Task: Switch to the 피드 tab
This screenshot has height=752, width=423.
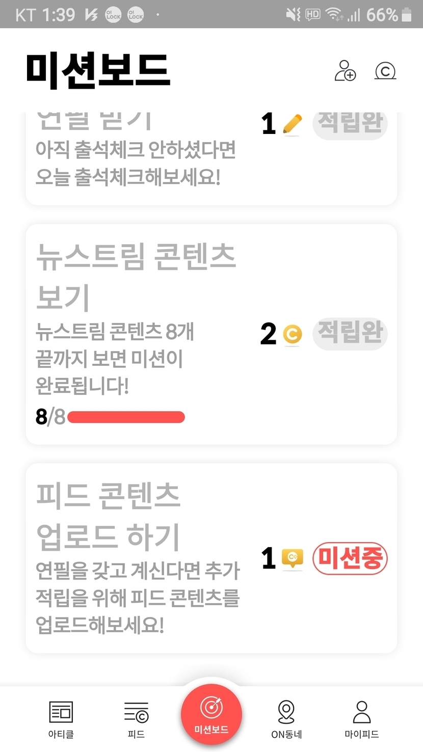Action: (136, 719)
